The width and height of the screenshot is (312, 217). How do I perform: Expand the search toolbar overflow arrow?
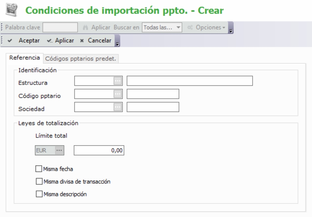pos(231,31)
